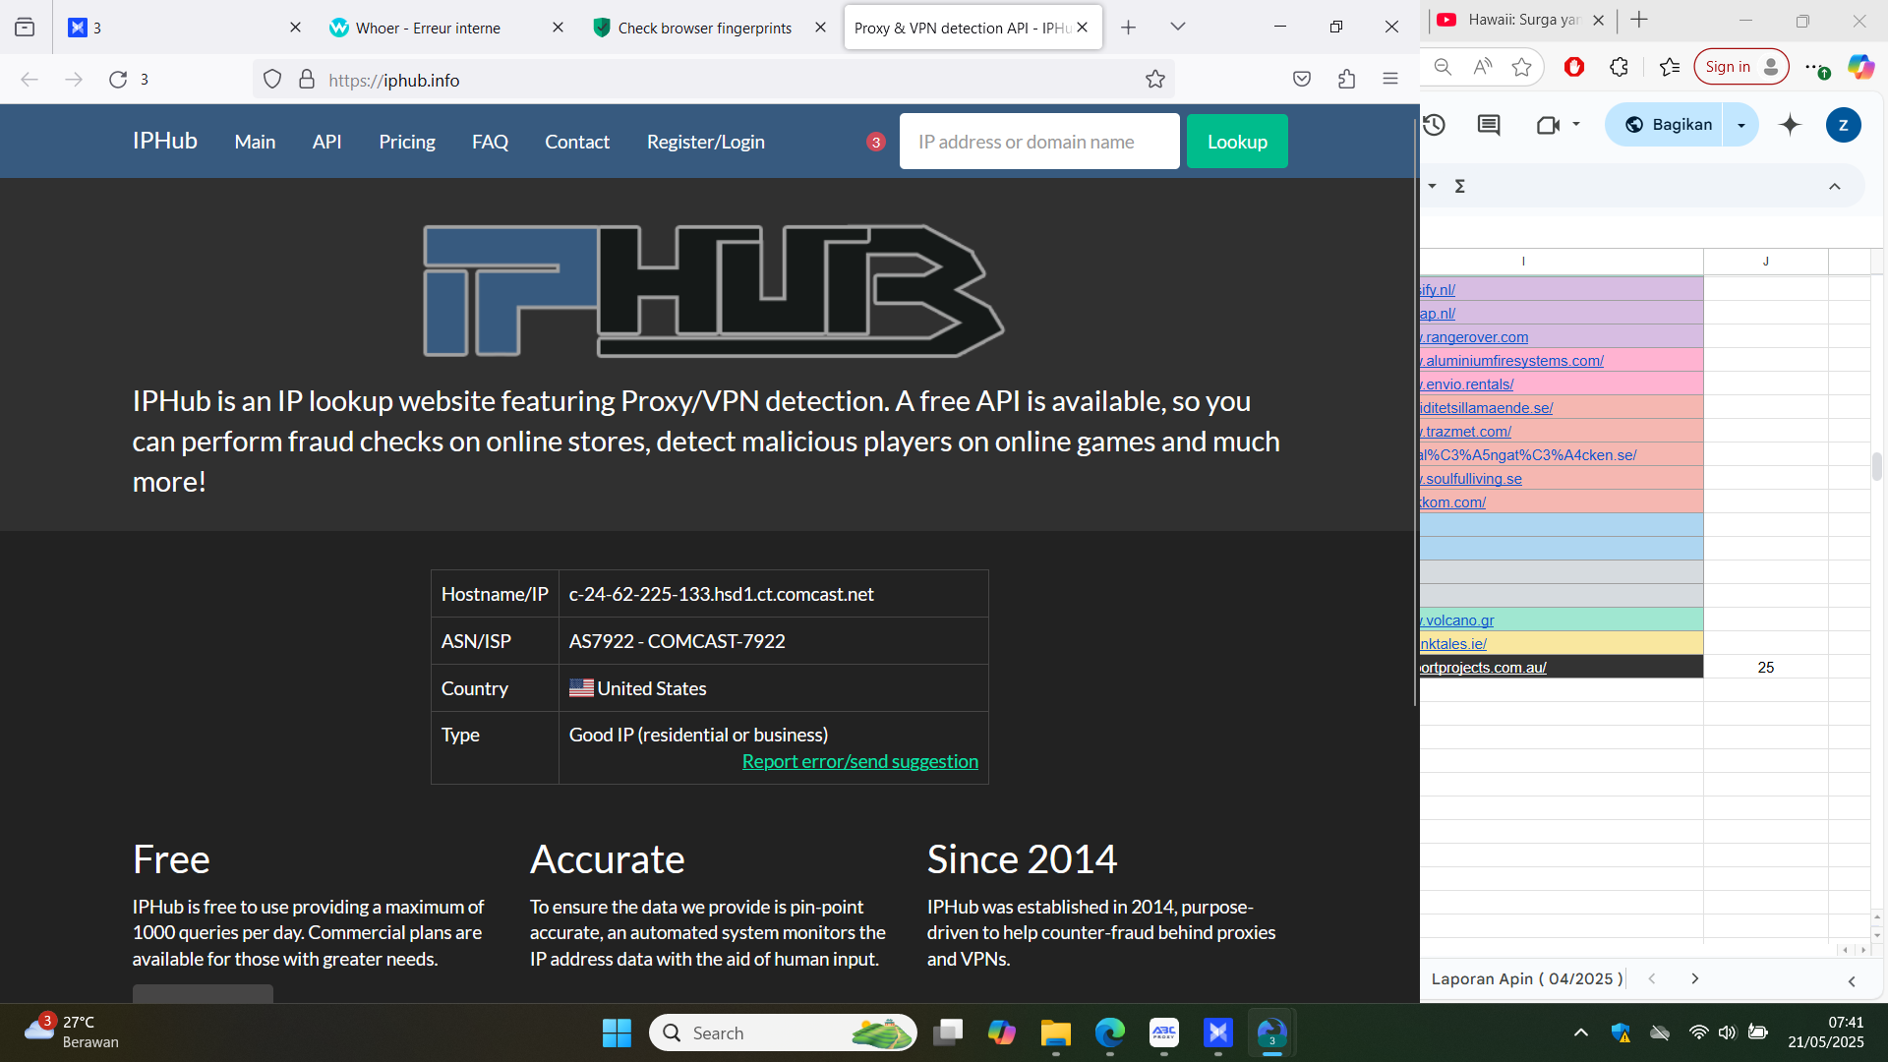1888x1062 pixels.
Task: Expand the dropdown arrow left of the sigma icon
Action: (1432, 186)
